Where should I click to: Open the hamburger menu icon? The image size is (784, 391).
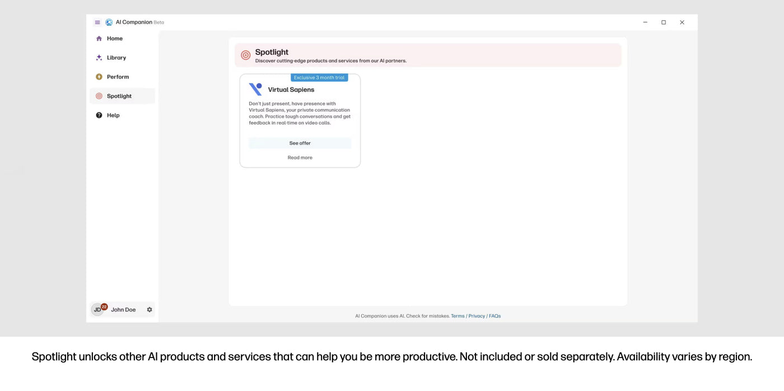[x=97, y=22]
